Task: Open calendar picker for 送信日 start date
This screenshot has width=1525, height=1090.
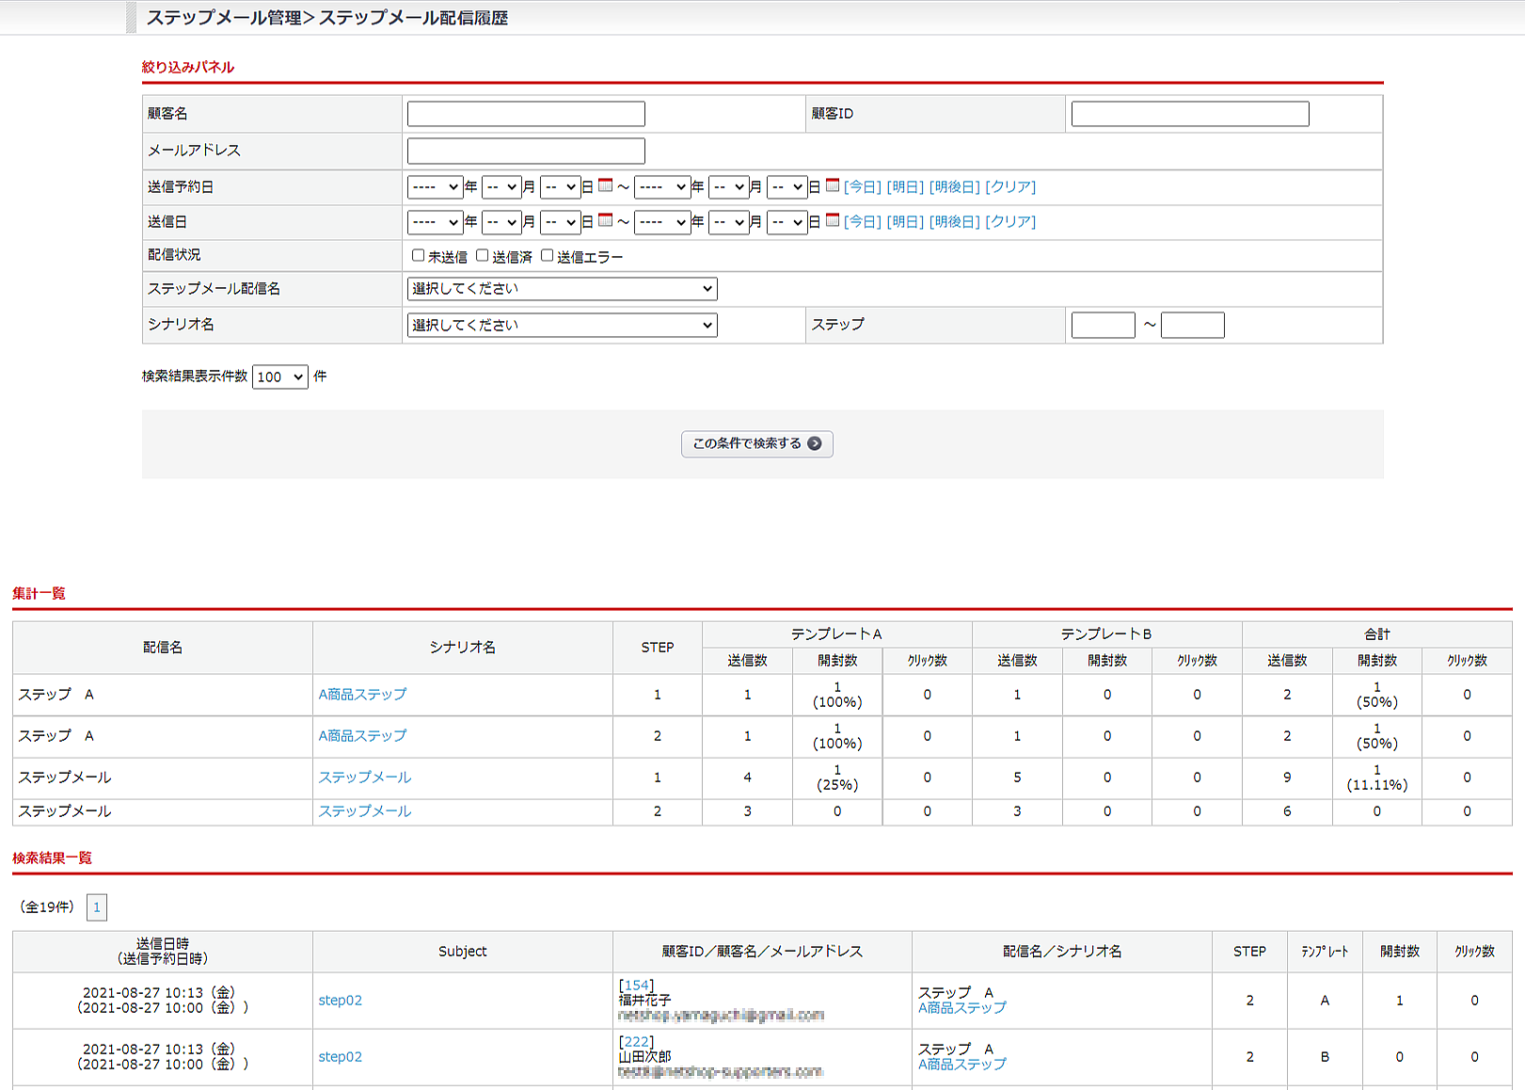Action: pos(605,220)
